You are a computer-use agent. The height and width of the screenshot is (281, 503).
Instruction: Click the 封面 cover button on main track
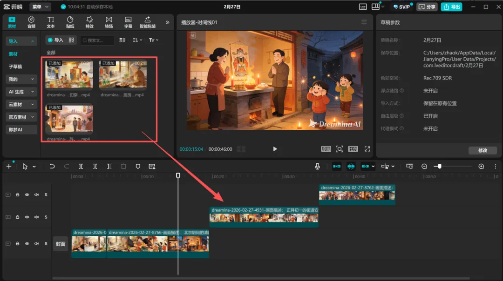(x=60, y=244)
